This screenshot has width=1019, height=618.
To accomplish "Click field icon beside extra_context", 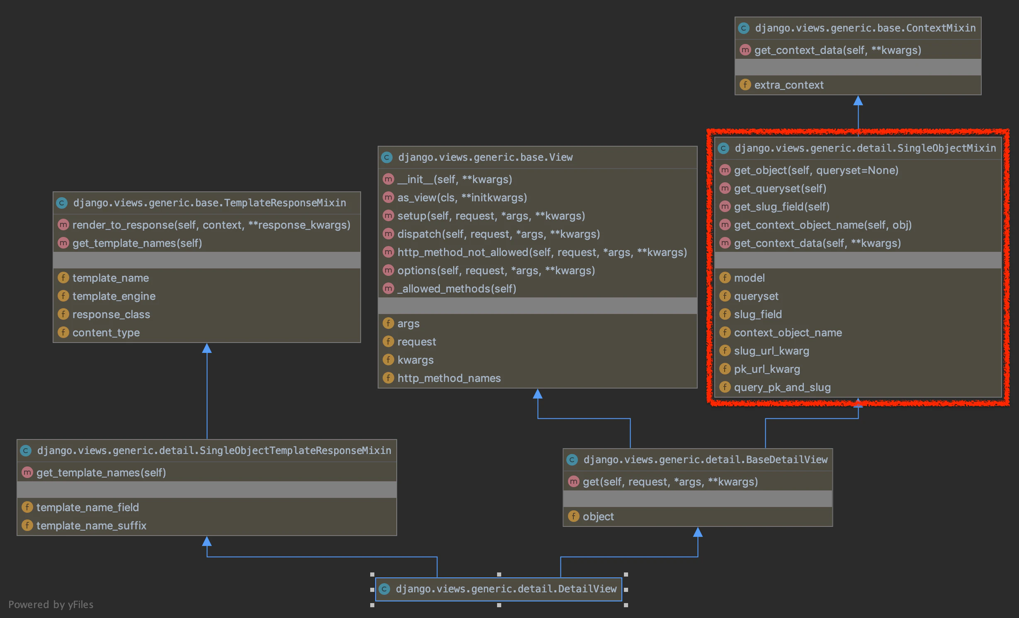I will point(745,85).
